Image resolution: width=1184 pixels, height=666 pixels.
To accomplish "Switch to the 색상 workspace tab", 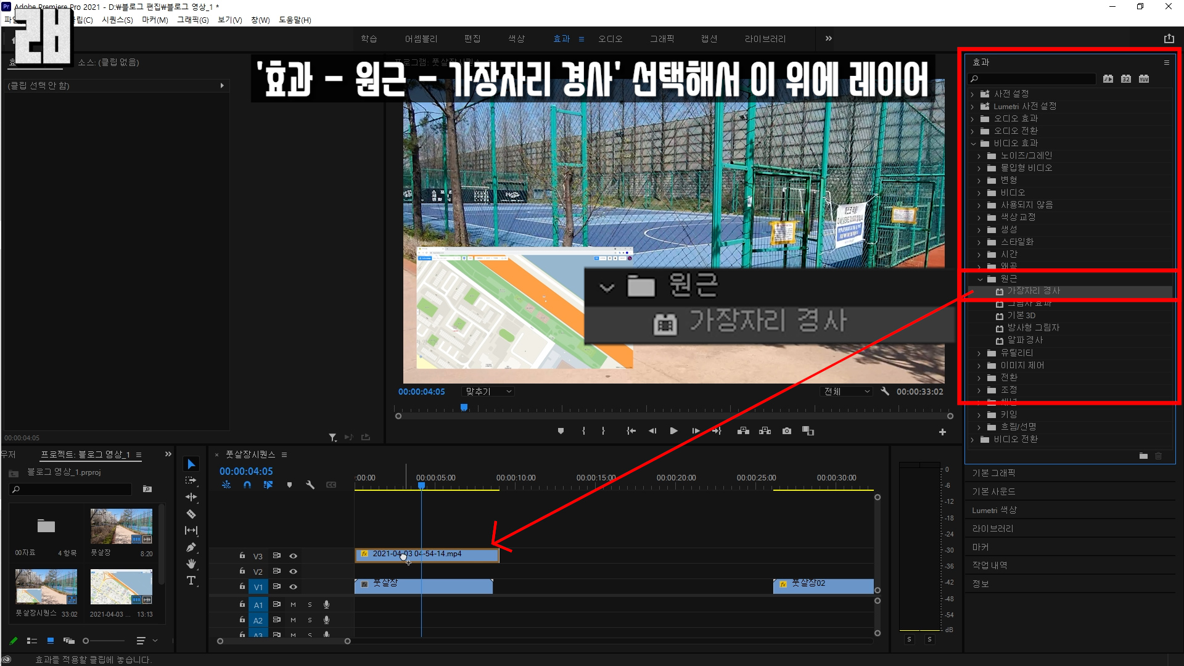I will pyautogui.click(x=516, y=39).
